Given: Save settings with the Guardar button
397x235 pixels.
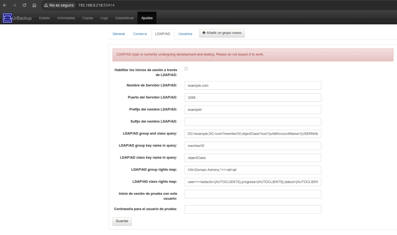Looking at the screenshot, I should [122, 221].
